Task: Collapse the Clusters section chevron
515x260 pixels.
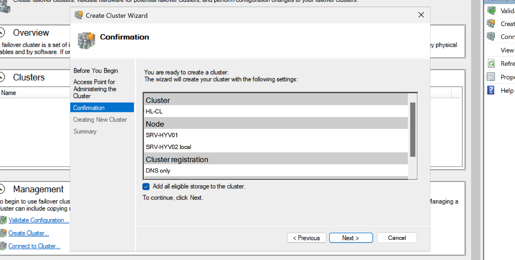Action: [x=2, y=78]
